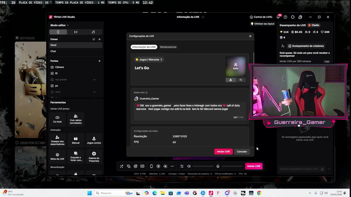
Task: Open the Hoje period dropdown
Action: (327, 62)
